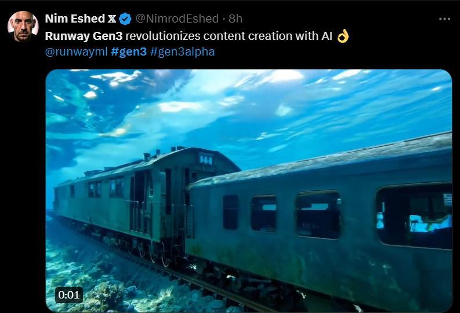Image resolution: width=460 pixels, height=313 pixels.
Task: Click the blue verified checkmark badge
Action: click(125, 19)
